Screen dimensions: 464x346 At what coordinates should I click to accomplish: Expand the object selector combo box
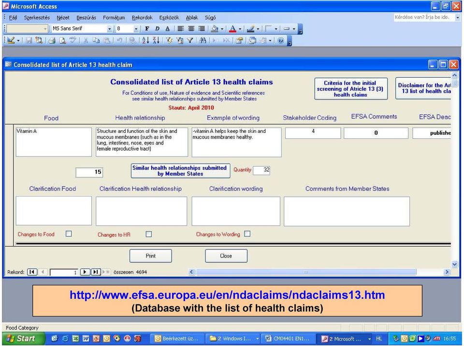pos(45,29)
